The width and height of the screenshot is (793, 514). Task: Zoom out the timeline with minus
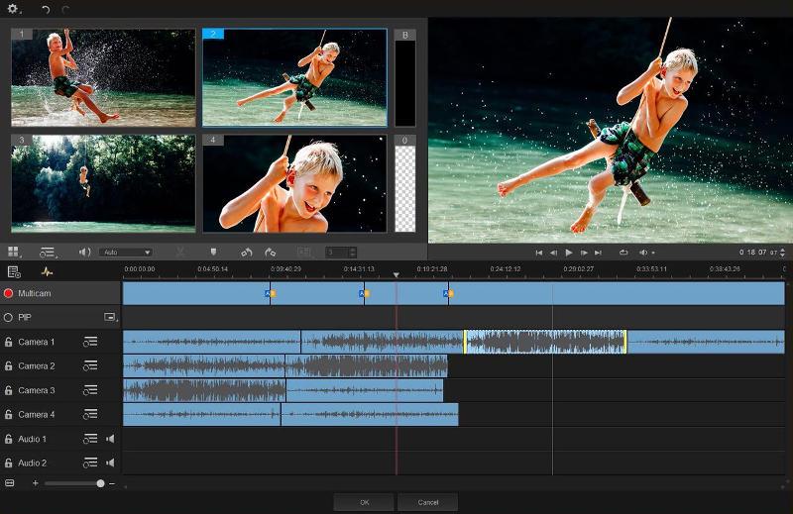(112, 483)
